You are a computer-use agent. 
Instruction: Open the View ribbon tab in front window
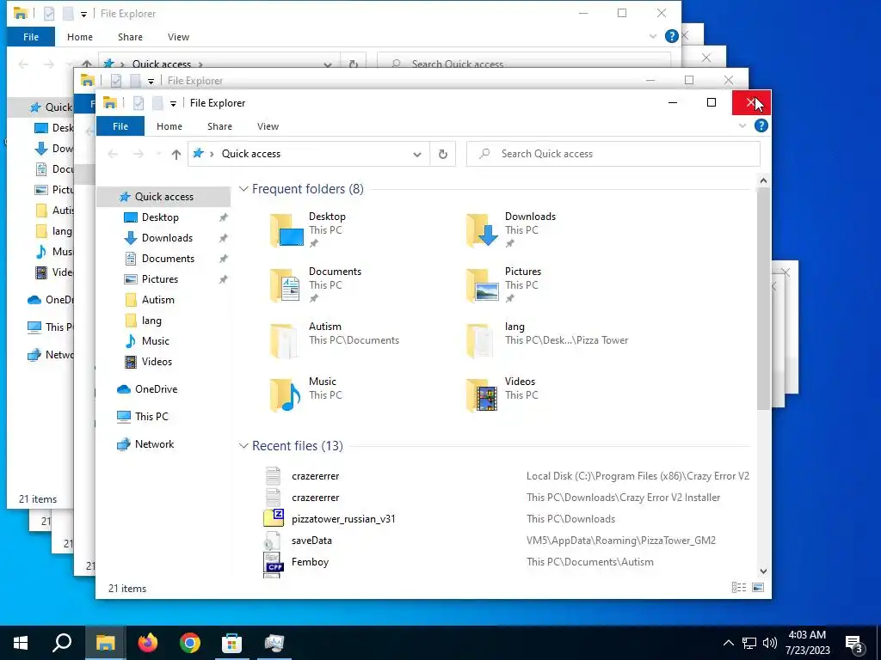[x=268, y=126]
